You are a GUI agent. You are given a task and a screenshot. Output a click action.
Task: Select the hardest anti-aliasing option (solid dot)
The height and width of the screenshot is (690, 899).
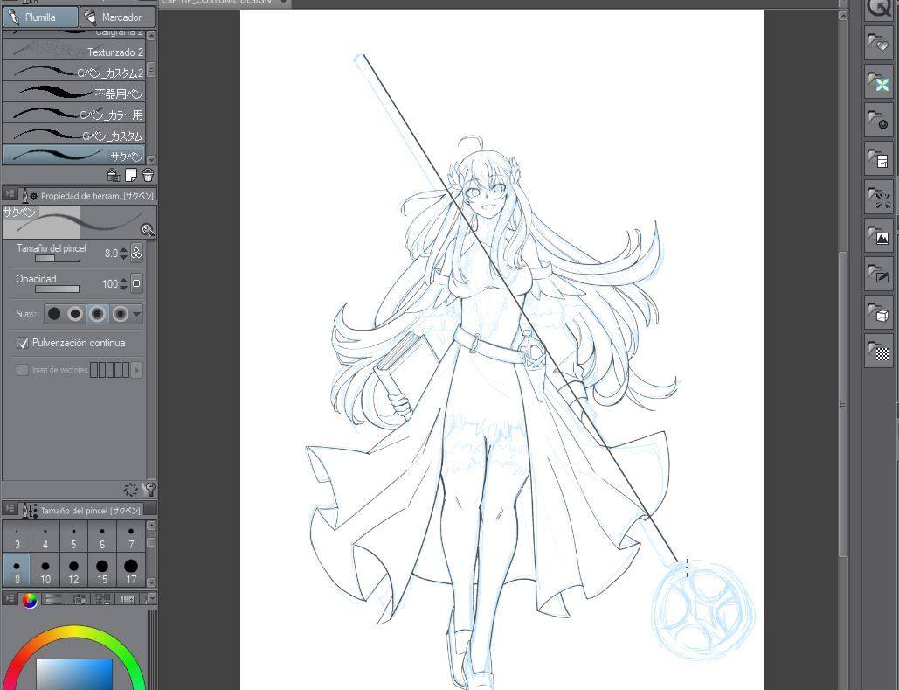click(54, 314)
